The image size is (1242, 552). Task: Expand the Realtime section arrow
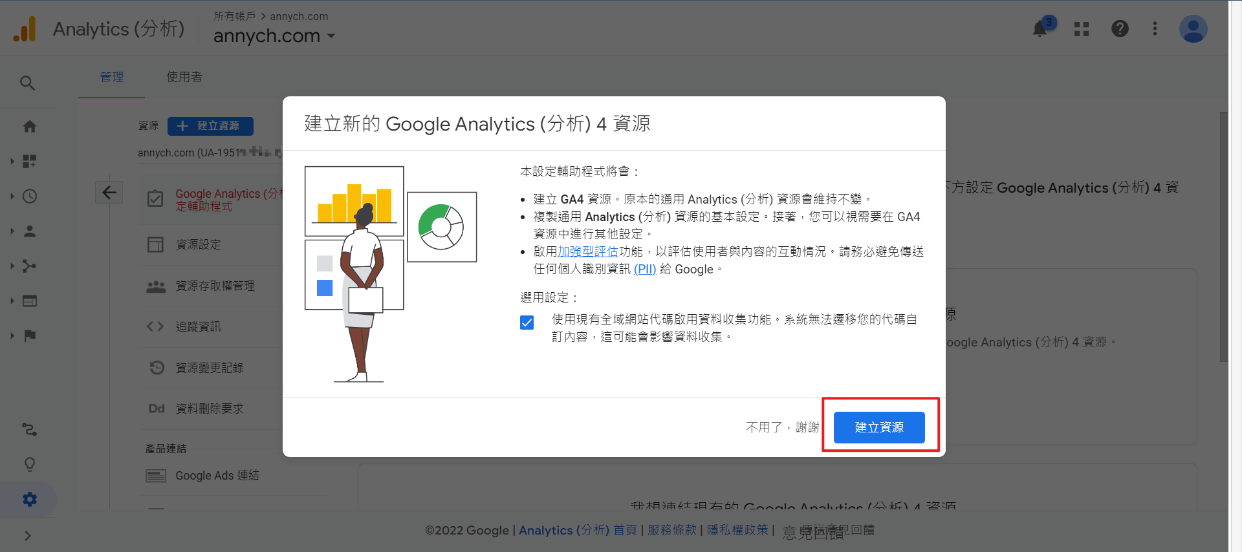[12, 196]
